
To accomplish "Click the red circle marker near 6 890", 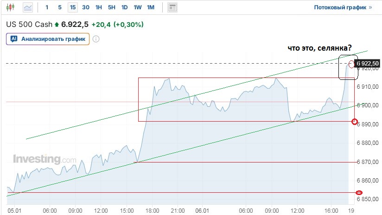I will pos(355,122).
